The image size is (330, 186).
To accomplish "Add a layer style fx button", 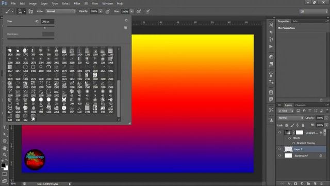I will click(x=289, y=184).
